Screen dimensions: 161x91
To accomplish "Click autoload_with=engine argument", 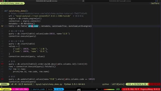I will (x=79, y=26).
